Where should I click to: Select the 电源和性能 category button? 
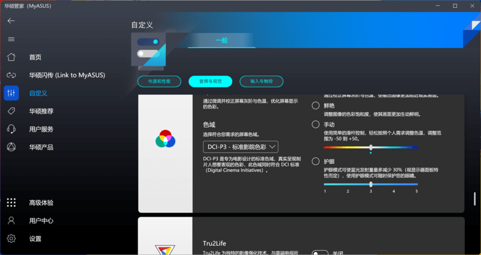pyautogui.click(x=159, y=82)
